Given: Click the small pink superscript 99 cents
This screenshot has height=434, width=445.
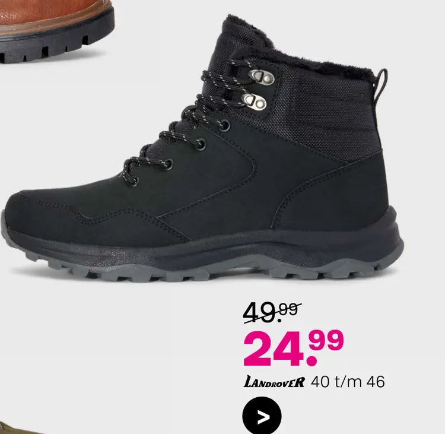Looking at the screenshot, I should (326, 340).
